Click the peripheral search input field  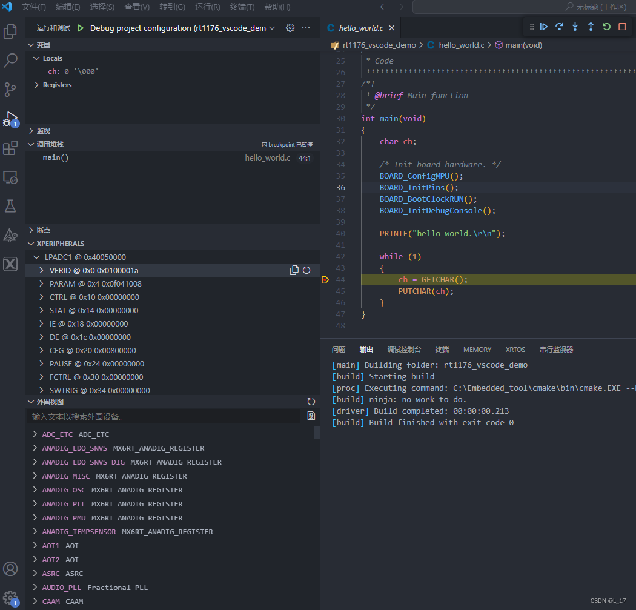[x=151, y=416]
